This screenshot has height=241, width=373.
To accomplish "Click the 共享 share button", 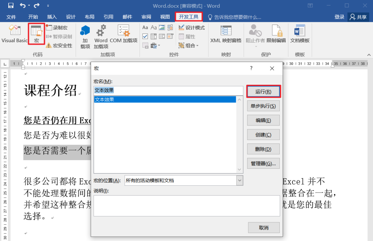I will click(x=358, y=17).
